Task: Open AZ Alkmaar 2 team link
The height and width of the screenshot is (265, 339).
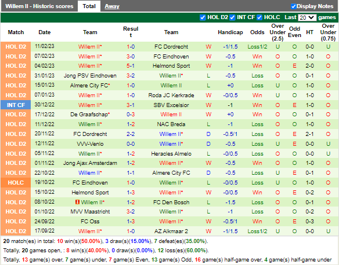Action: point(171,231)
